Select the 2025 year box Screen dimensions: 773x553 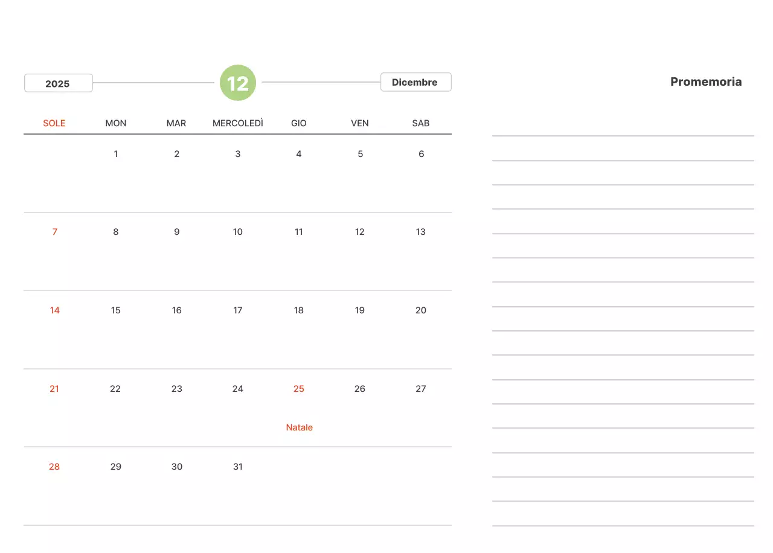pos(58,83)
